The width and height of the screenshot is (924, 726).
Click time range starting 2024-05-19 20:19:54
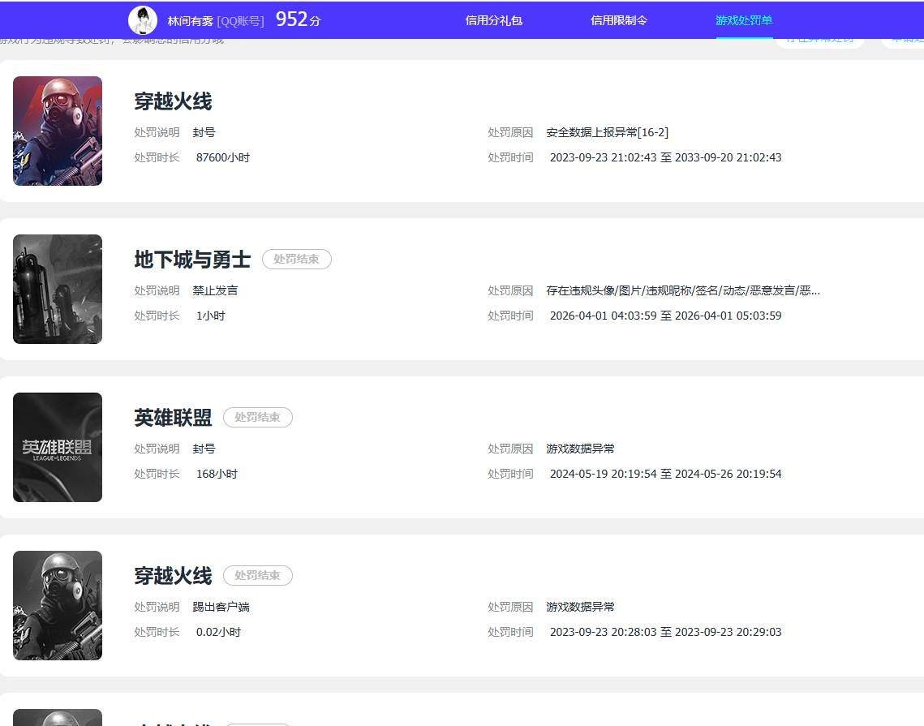(x=665, y=474)
